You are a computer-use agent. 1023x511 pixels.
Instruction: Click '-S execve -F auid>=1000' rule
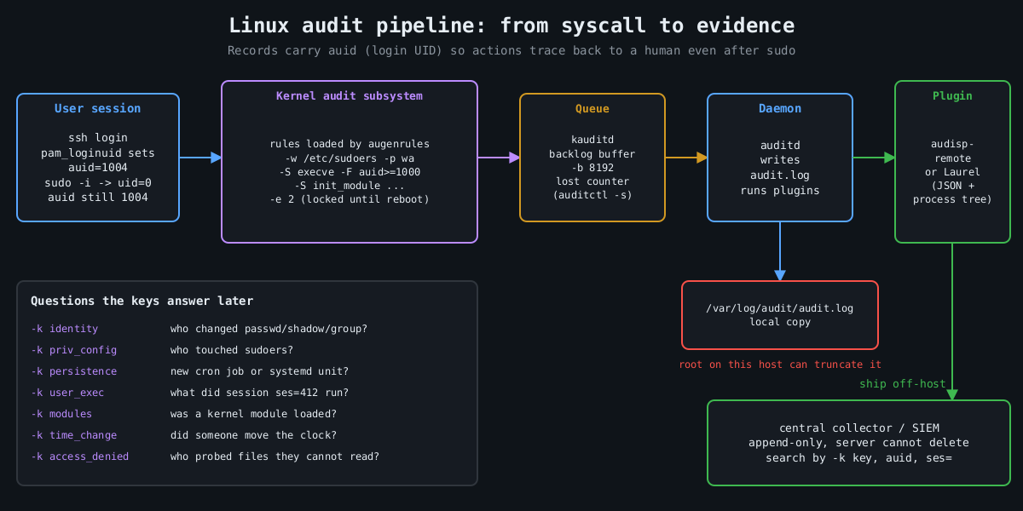[350, 172]
